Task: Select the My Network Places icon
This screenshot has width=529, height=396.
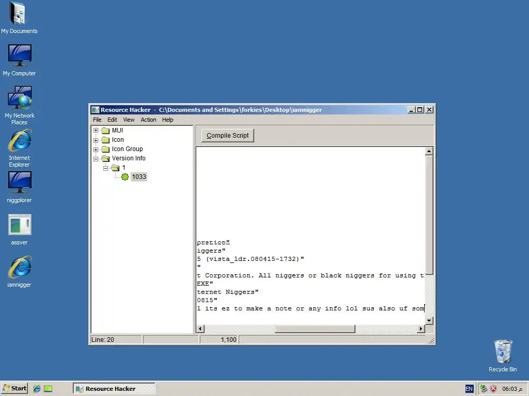Action: [x=19, y=105]
